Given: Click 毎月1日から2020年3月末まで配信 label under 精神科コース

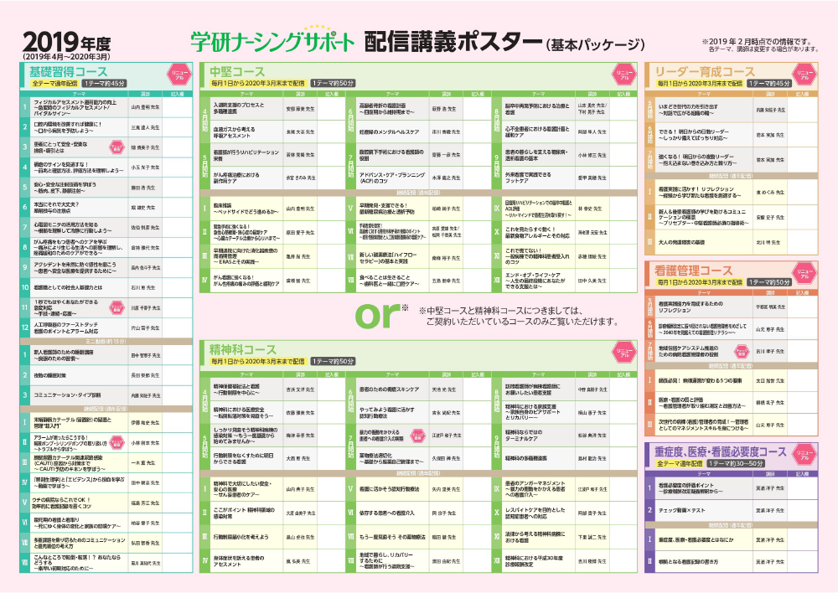Looking at the screenshot, I should pyautogui.click(x=257, y=361).
